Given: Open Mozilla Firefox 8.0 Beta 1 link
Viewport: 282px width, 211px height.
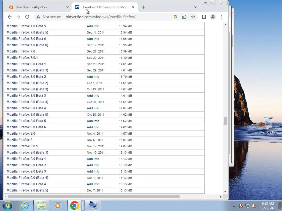Looking at the screenshot, I should click(x=26, y=64).
